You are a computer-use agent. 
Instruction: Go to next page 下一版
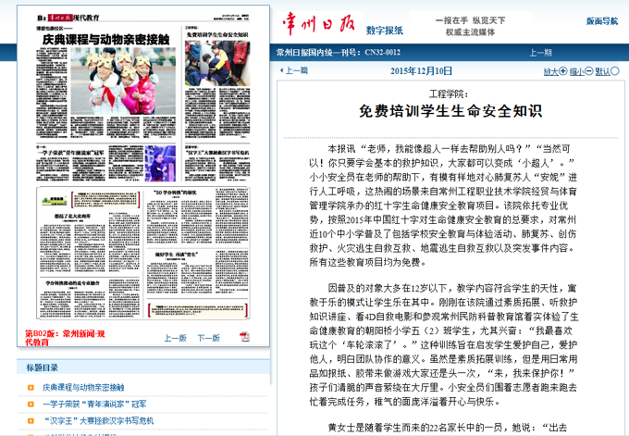tap(209, 338)
